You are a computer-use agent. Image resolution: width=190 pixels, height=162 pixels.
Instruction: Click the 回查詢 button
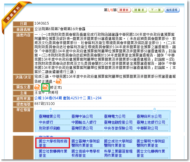tap(124, 10)
